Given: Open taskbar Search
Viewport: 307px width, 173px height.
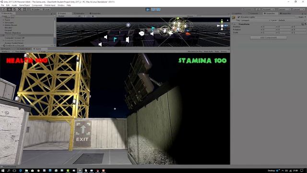Looking at the screenshot, I should (9, 171).
